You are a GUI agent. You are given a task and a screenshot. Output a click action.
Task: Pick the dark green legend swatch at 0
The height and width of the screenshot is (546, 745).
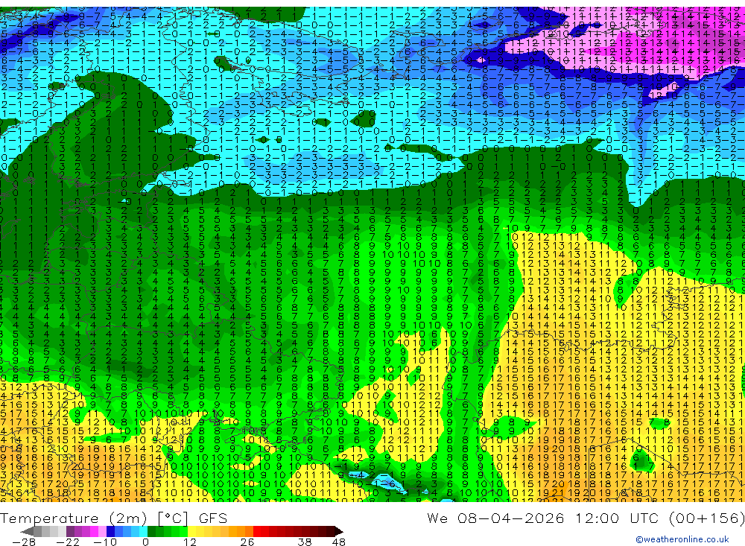(151, 531)
